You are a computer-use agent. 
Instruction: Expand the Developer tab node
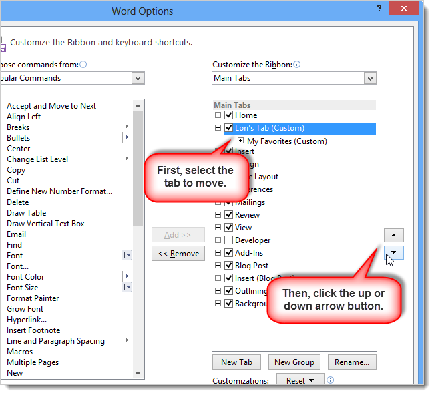pyautogui.click(x=218, y=240)
